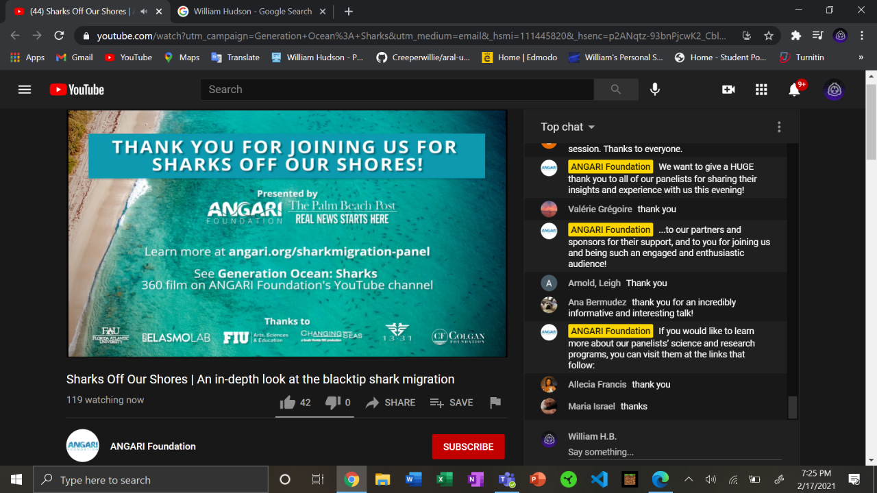Switch to William Hudson Google Search tab

click(x=252, y=11)
